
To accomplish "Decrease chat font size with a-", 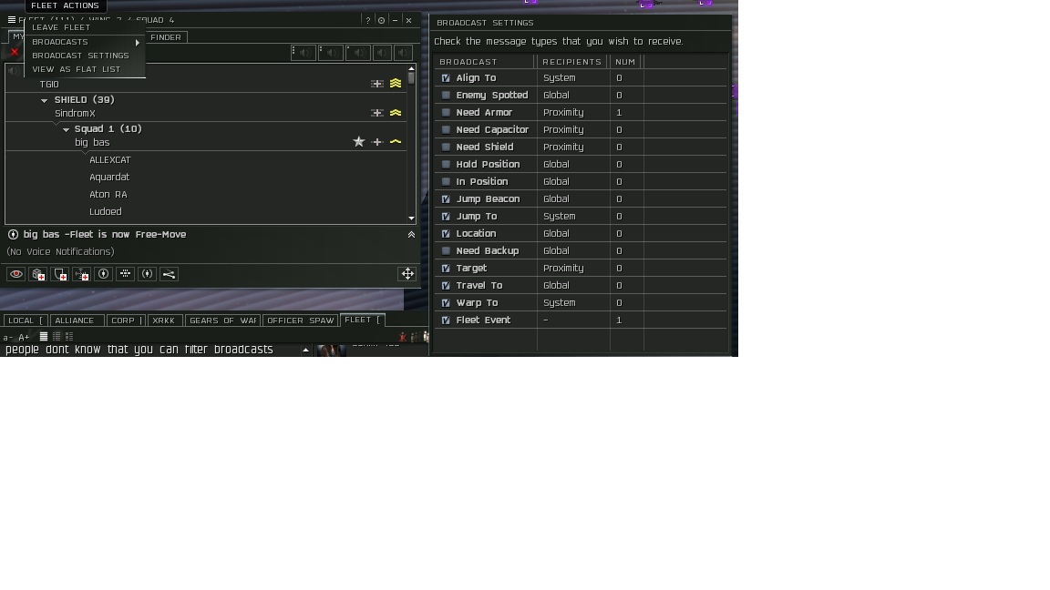I will pos(7,337).
